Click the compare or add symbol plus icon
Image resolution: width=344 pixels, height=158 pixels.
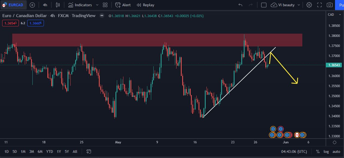[32, 5]
